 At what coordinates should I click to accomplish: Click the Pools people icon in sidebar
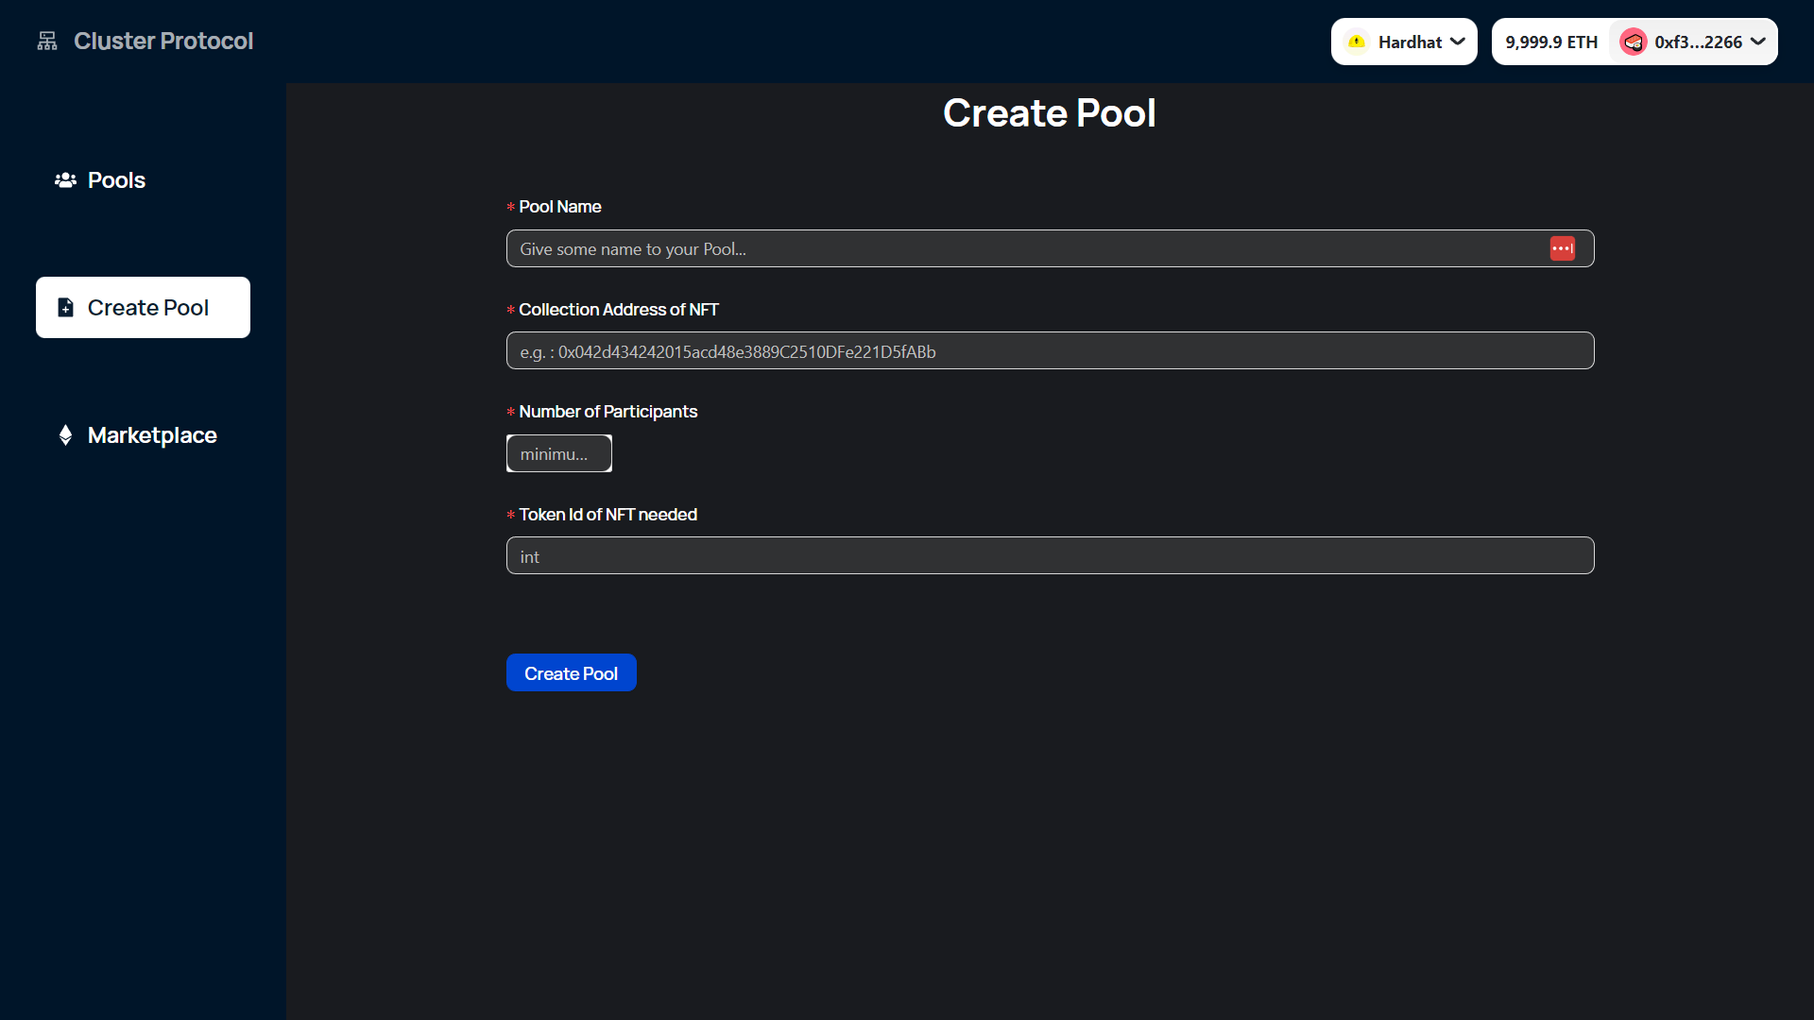coord(65,180)
